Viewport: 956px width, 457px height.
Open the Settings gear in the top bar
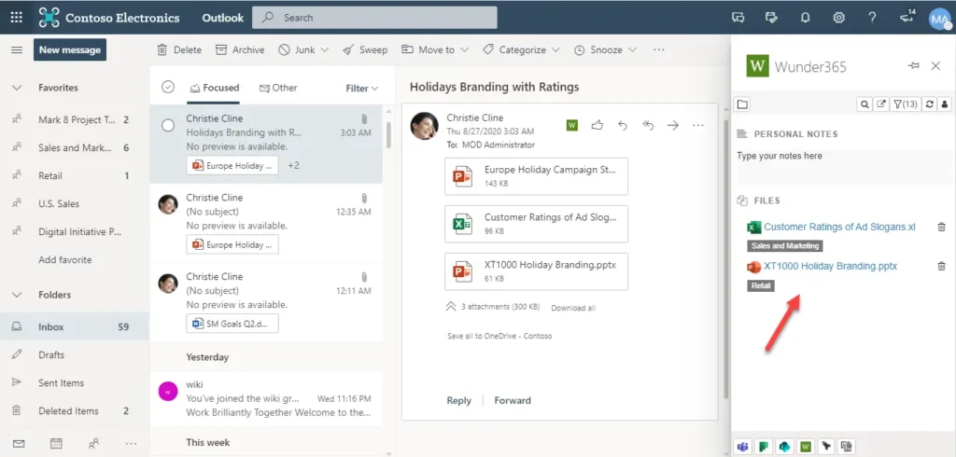(x=838, y=17)
